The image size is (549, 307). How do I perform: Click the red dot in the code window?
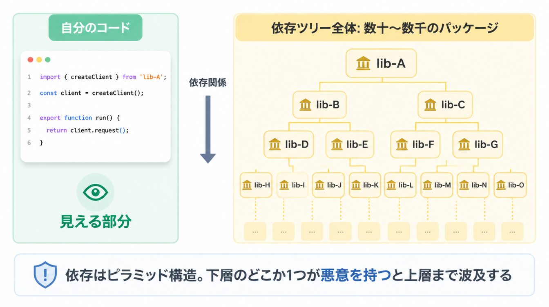pyautogui.click(x=30, y=60)
